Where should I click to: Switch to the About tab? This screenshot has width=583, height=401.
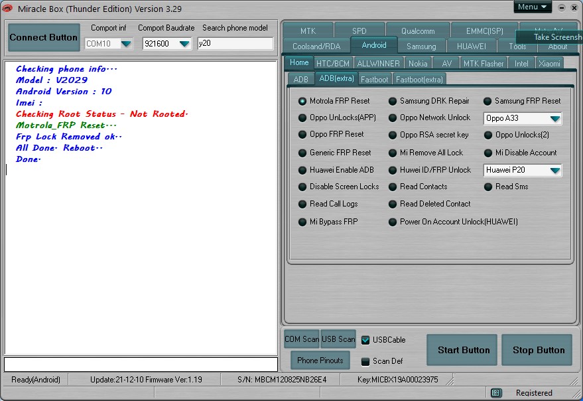click(557, 46)
